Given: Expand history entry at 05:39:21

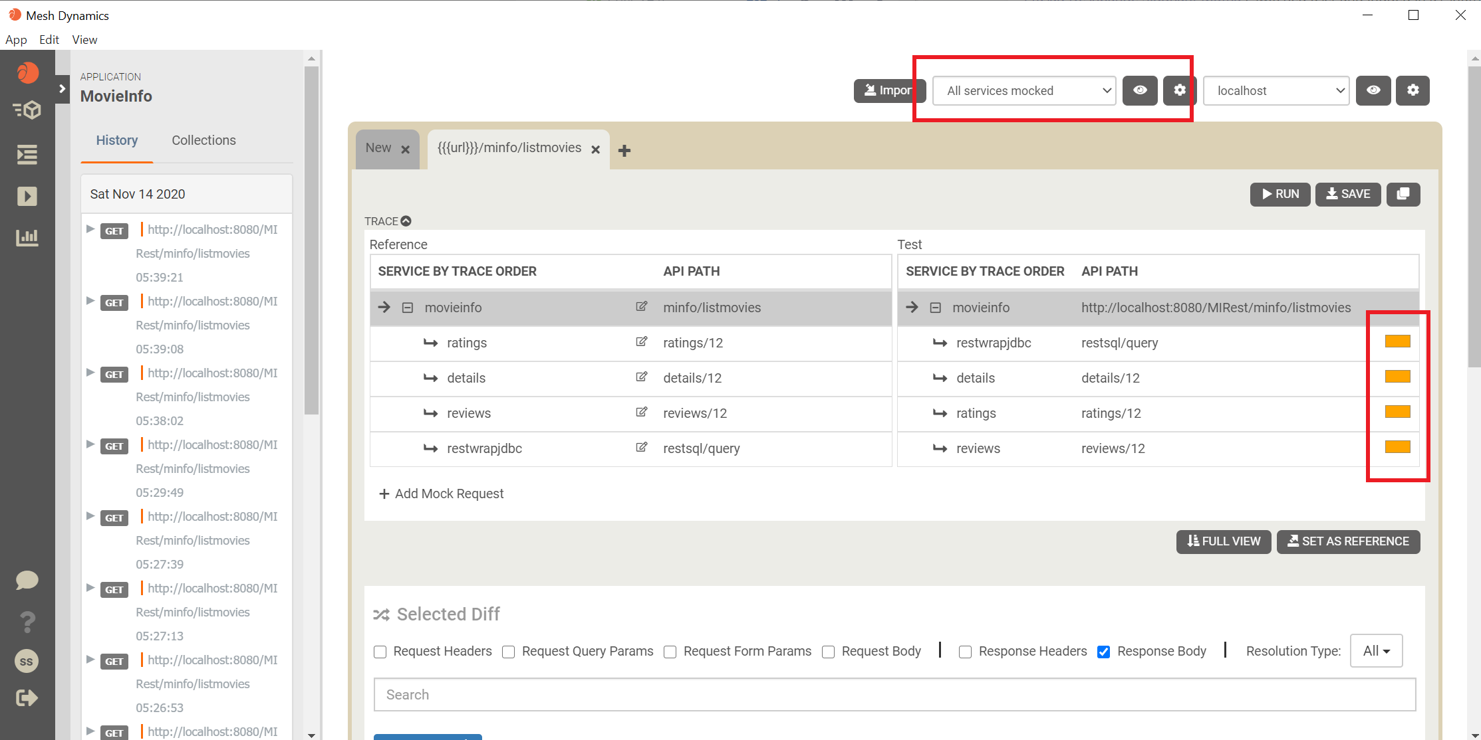Looking at the screenshot, I should (90, 229).
